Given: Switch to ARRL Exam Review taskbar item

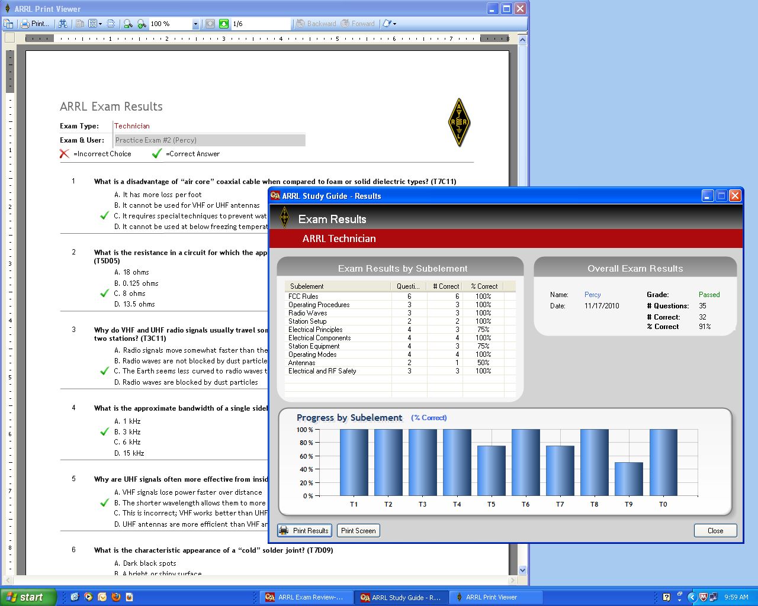Looking at the screenshot, I should [x=305, y=597].
